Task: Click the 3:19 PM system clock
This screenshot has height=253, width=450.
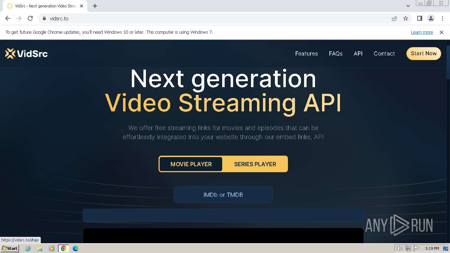Action: 432,248
